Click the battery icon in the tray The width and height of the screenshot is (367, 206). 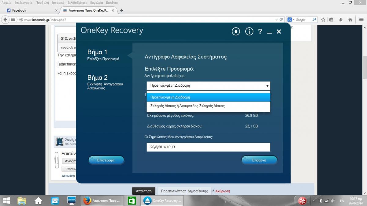coord(321,201)
